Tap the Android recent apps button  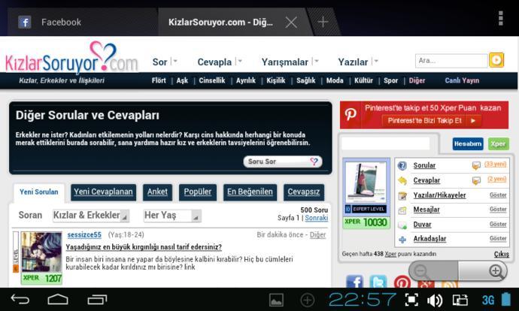coord(97,300)
